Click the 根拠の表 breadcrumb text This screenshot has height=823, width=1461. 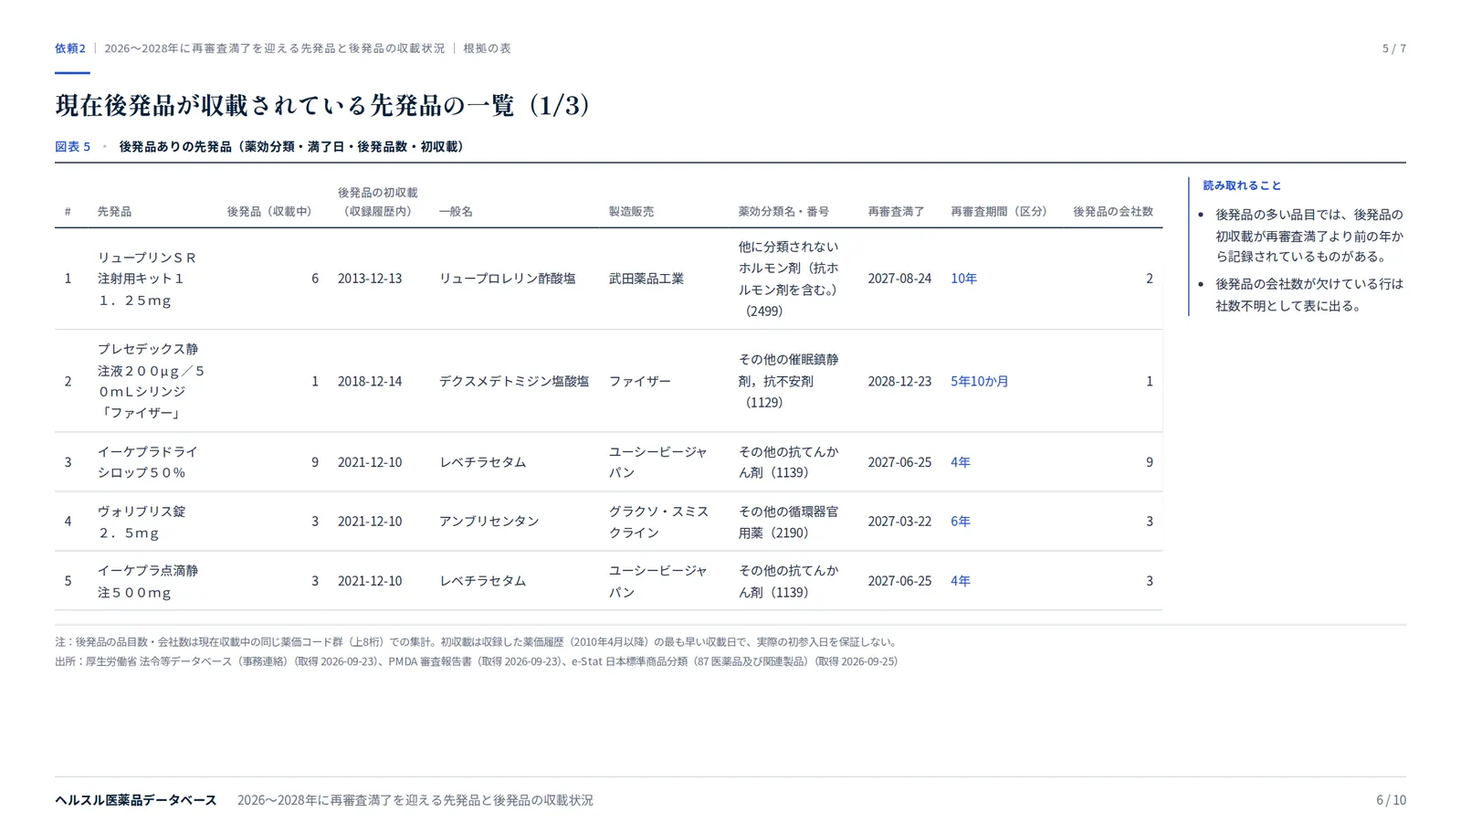tap(487, 48)
